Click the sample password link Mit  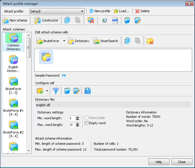(64, 75)
